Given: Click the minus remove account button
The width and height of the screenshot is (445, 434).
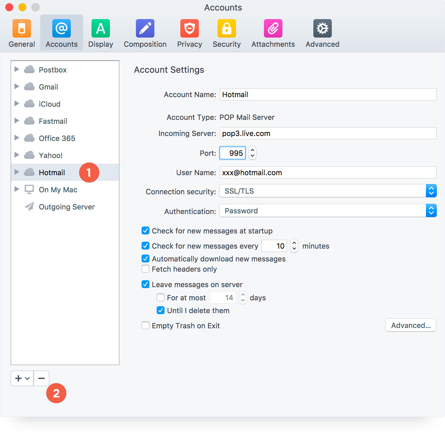Looking at the screenshot, I should 41,378.
